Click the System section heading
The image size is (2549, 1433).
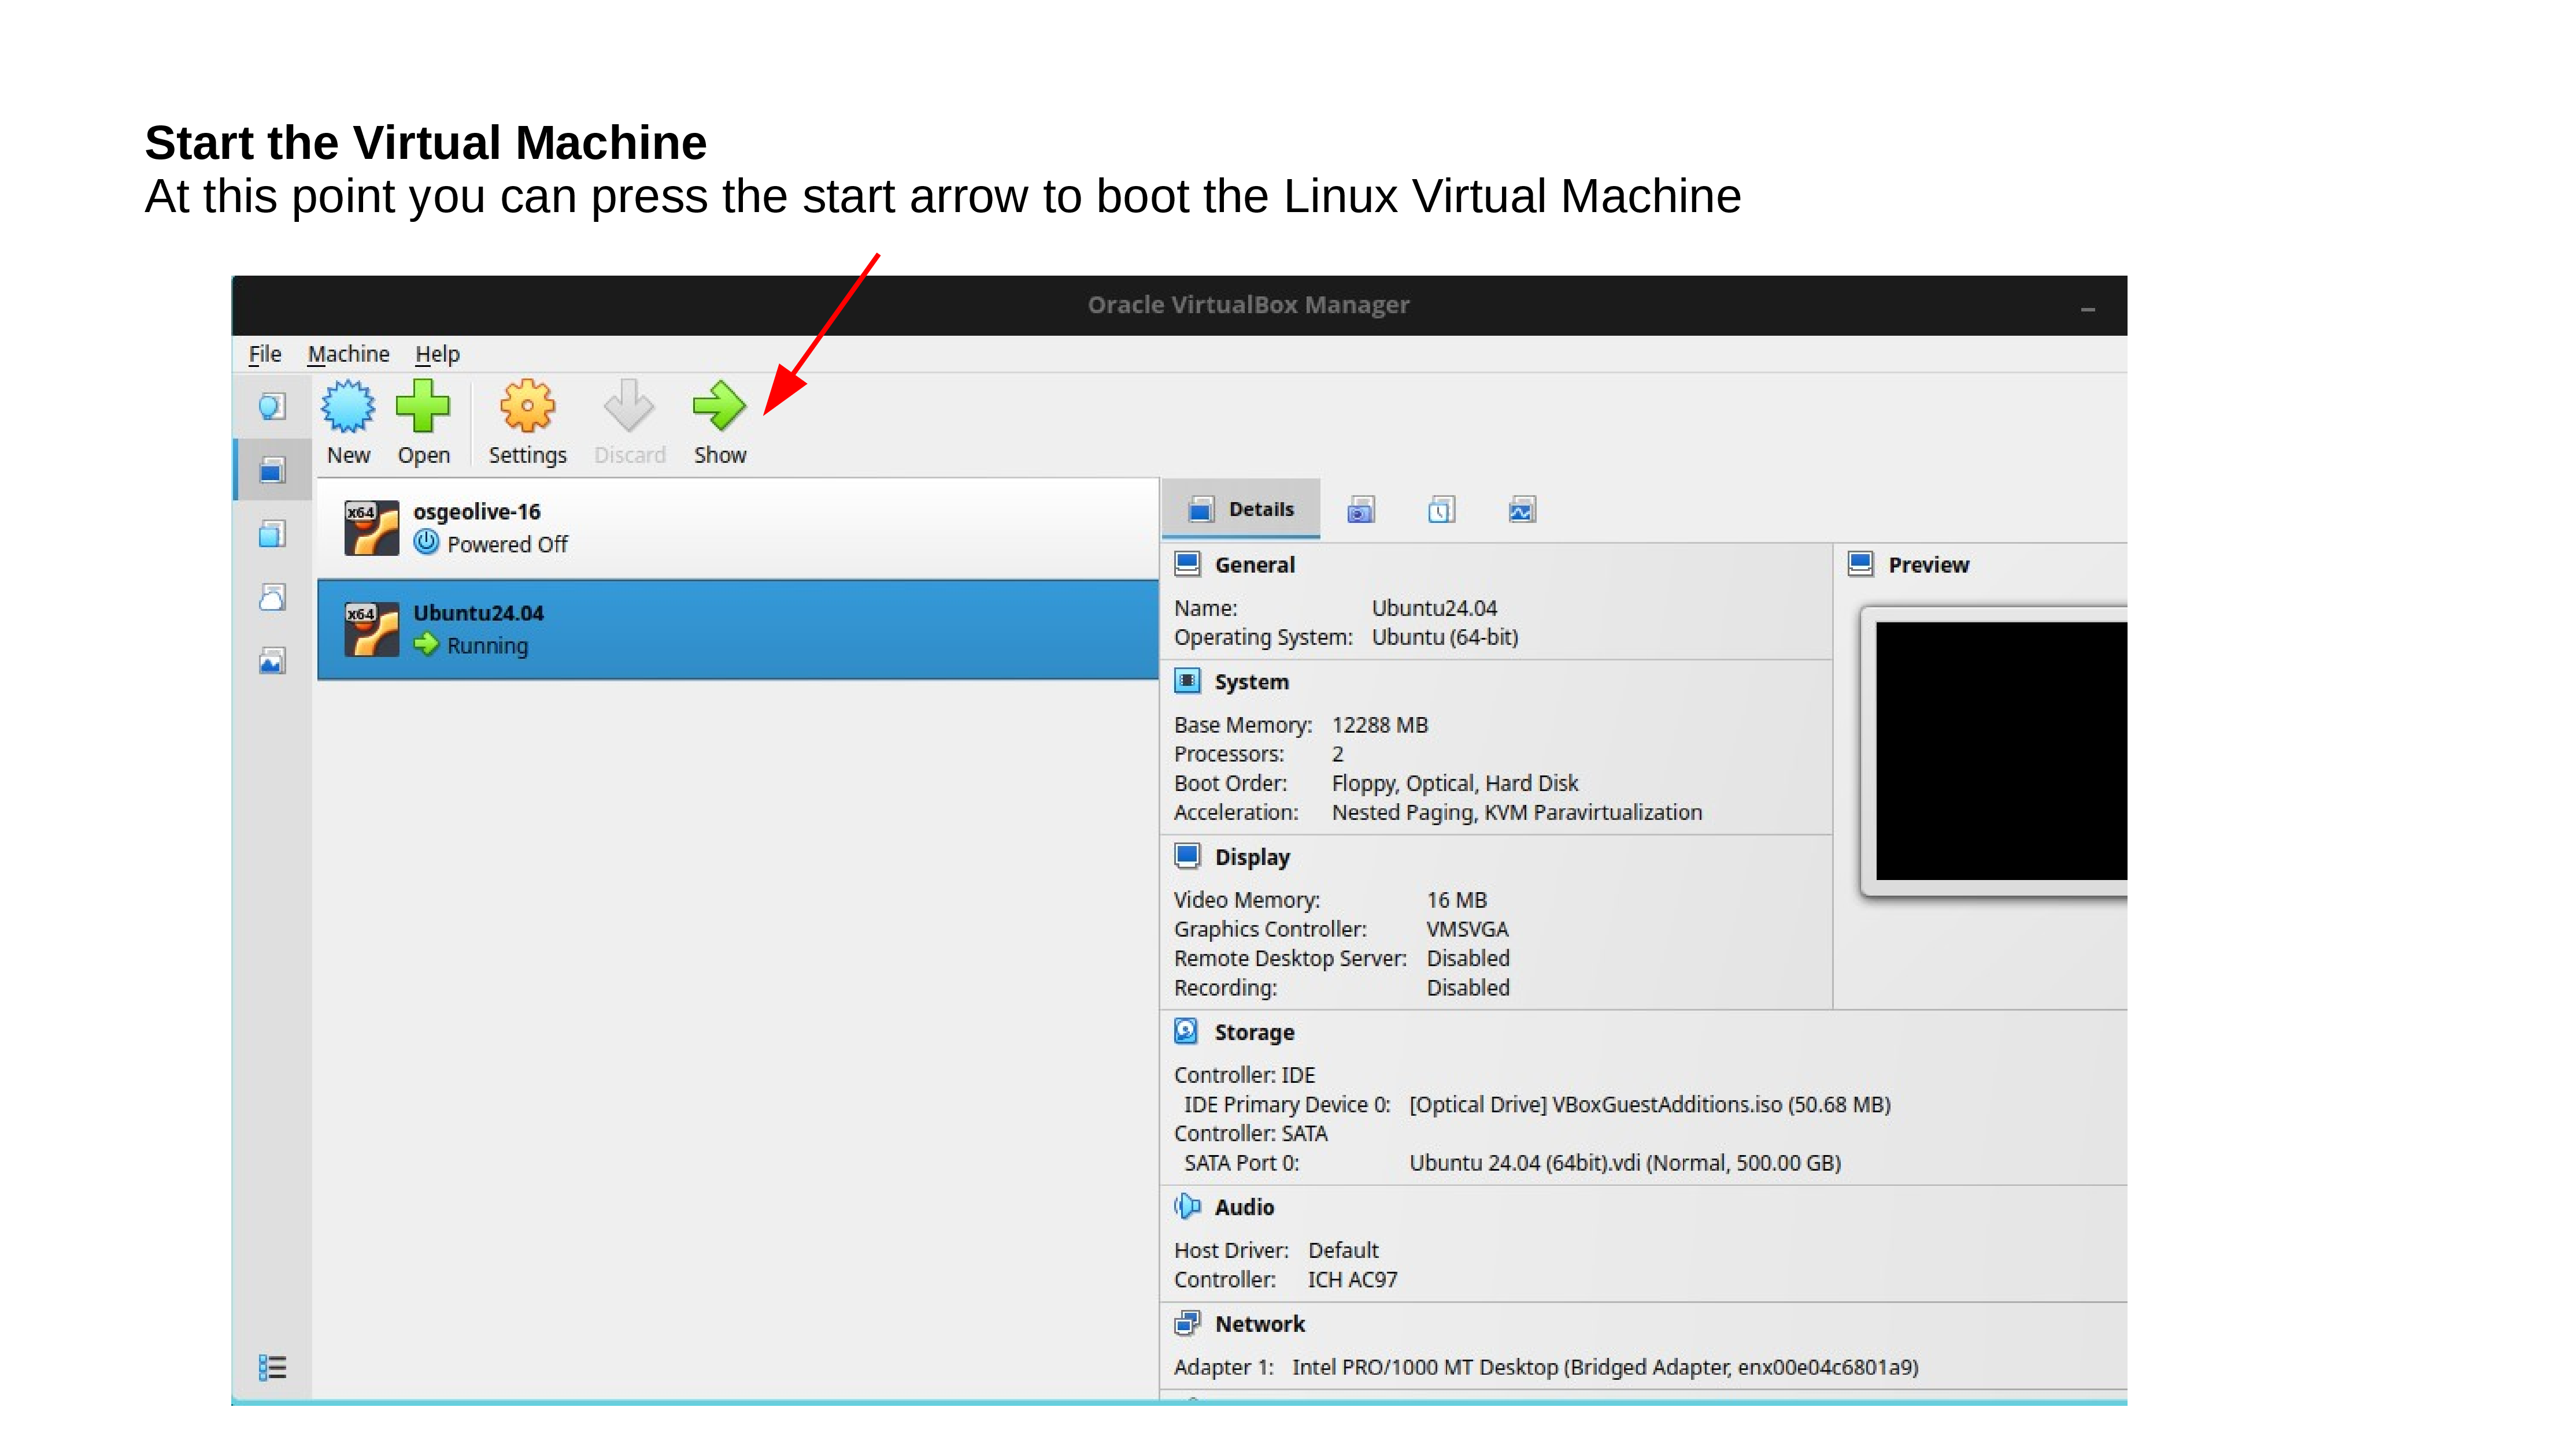point(1252,681)
